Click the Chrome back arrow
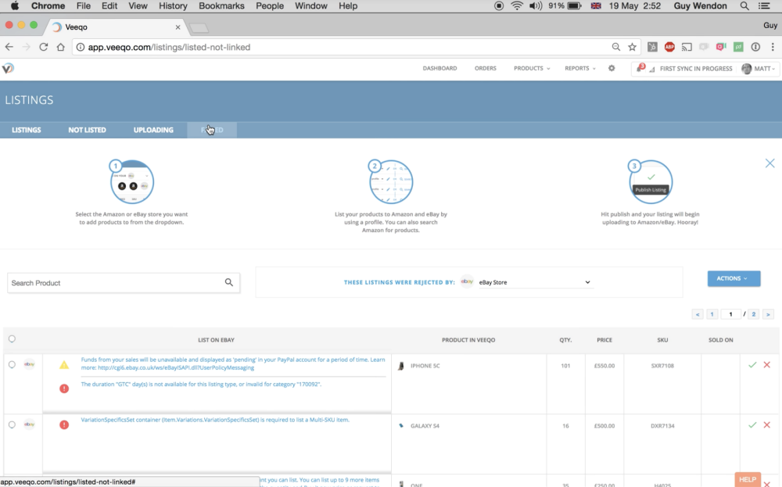This screenshot has height=487, width=782. click(x=9, y=47)
